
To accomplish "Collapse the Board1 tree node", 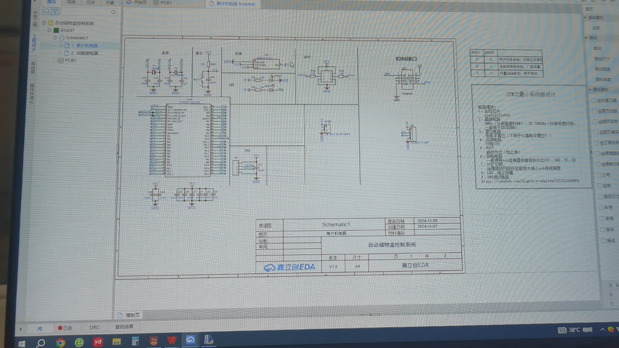I will tap(50, 30).
